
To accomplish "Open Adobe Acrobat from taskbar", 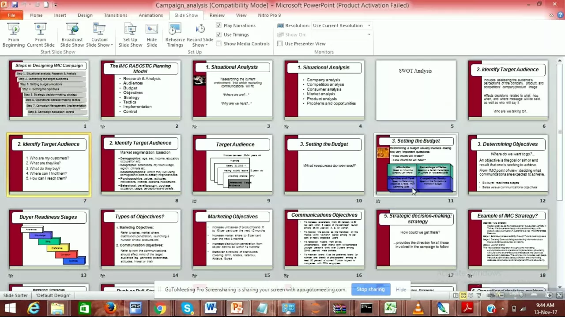I will [x=468, y=308].
